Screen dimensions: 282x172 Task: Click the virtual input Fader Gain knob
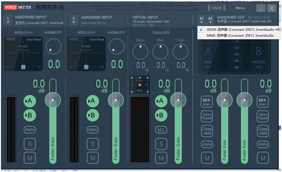[x=178, y=100]
